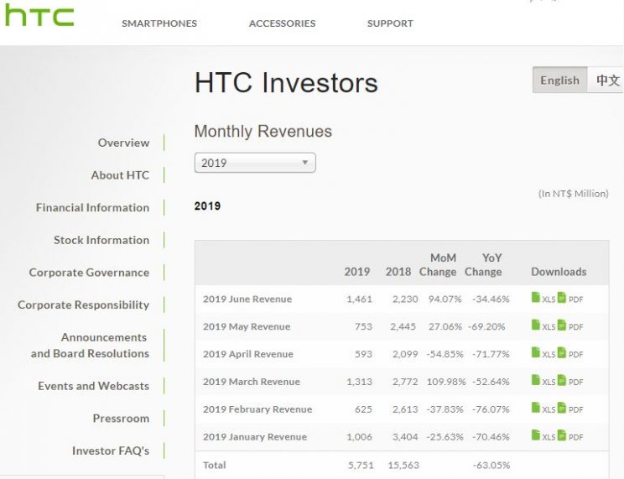
Task: Click the HTC logo
Action: (39, 16)
